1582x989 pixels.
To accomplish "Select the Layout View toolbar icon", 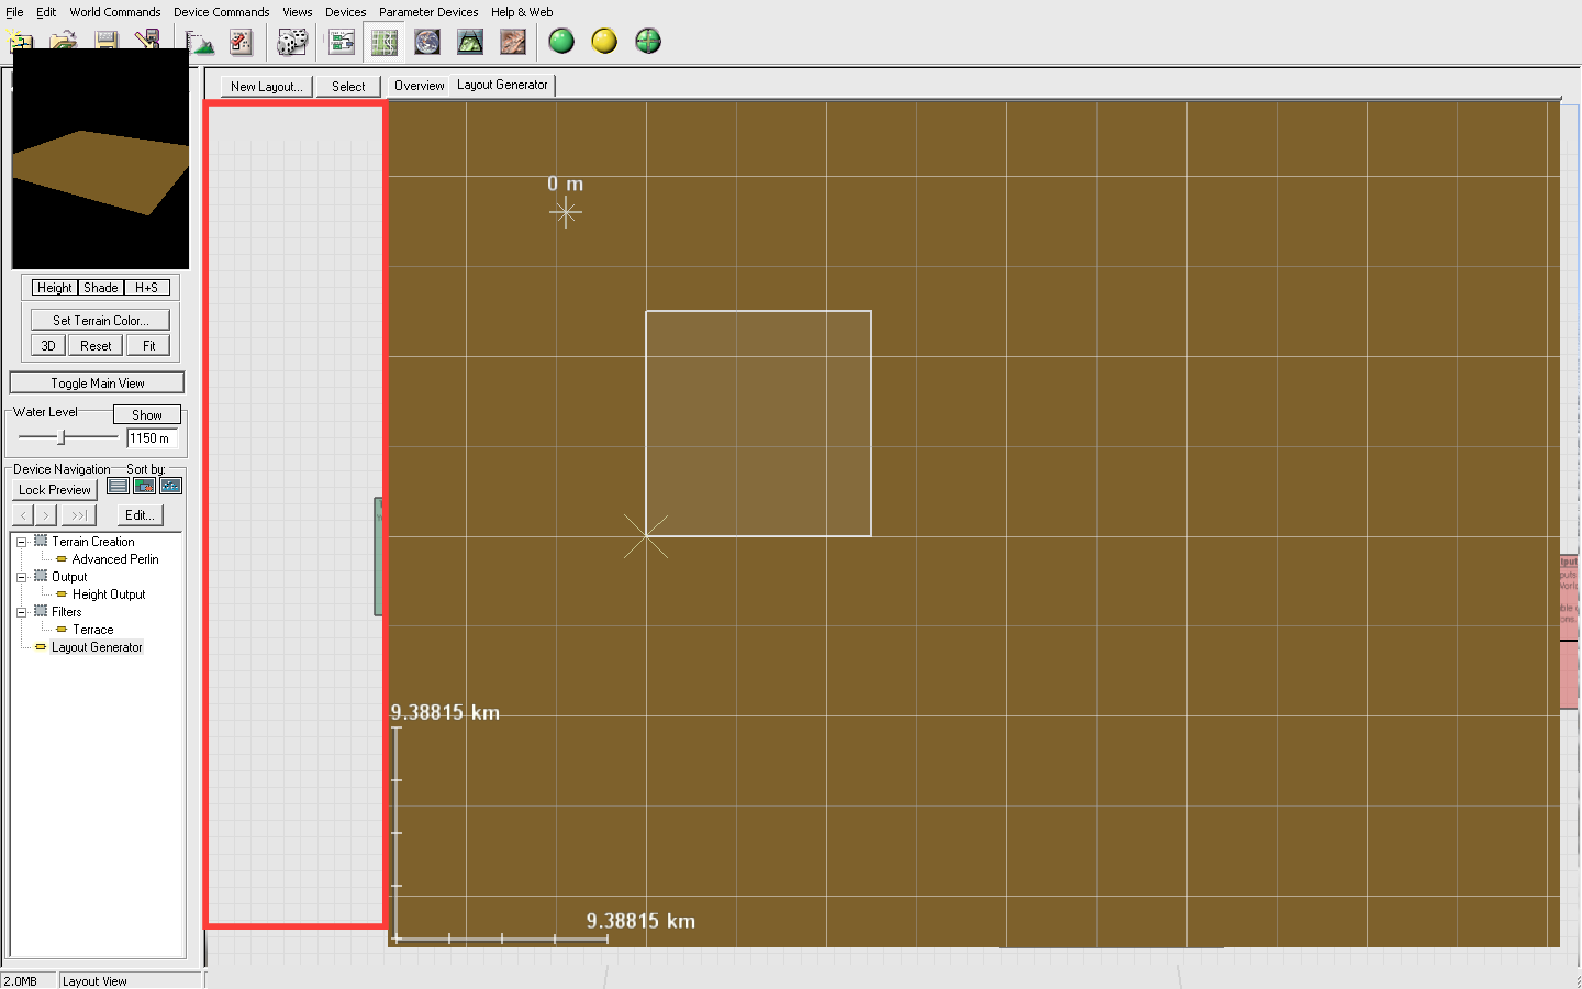I will (385, 42).
